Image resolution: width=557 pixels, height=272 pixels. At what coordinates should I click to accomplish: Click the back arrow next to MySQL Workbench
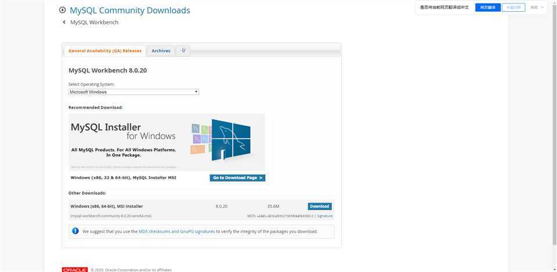click(64, 22)
